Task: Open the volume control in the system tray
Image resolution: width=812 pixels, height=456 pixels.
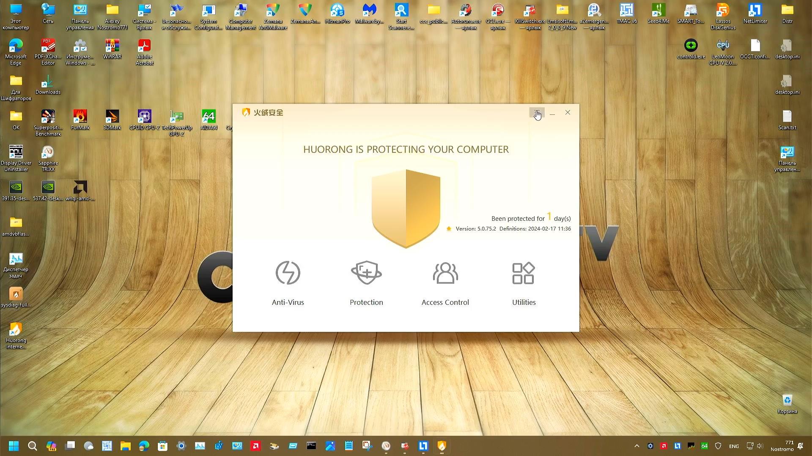Action: [760, 446]
